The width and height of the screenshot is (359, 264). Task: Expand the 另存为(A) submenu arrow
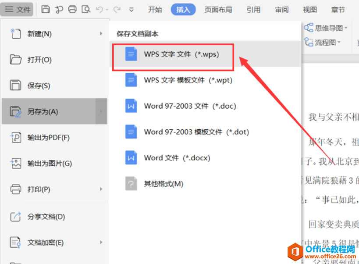pos(101,111)
